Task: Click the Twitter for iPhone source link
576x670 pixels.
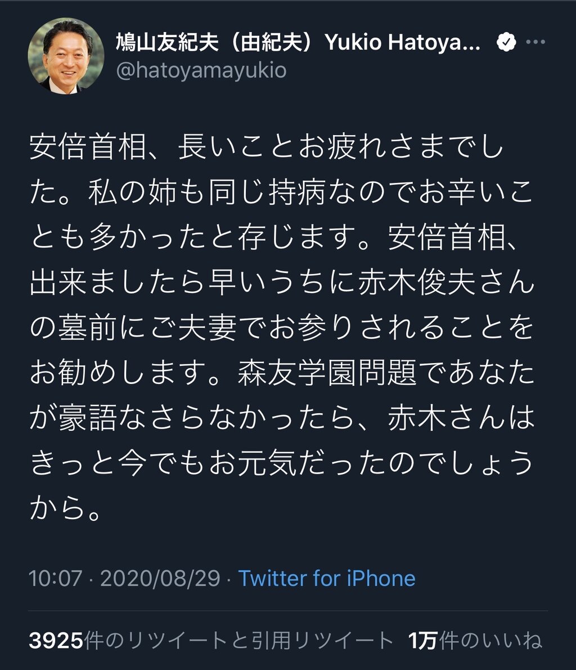Action: click(327, 578)
